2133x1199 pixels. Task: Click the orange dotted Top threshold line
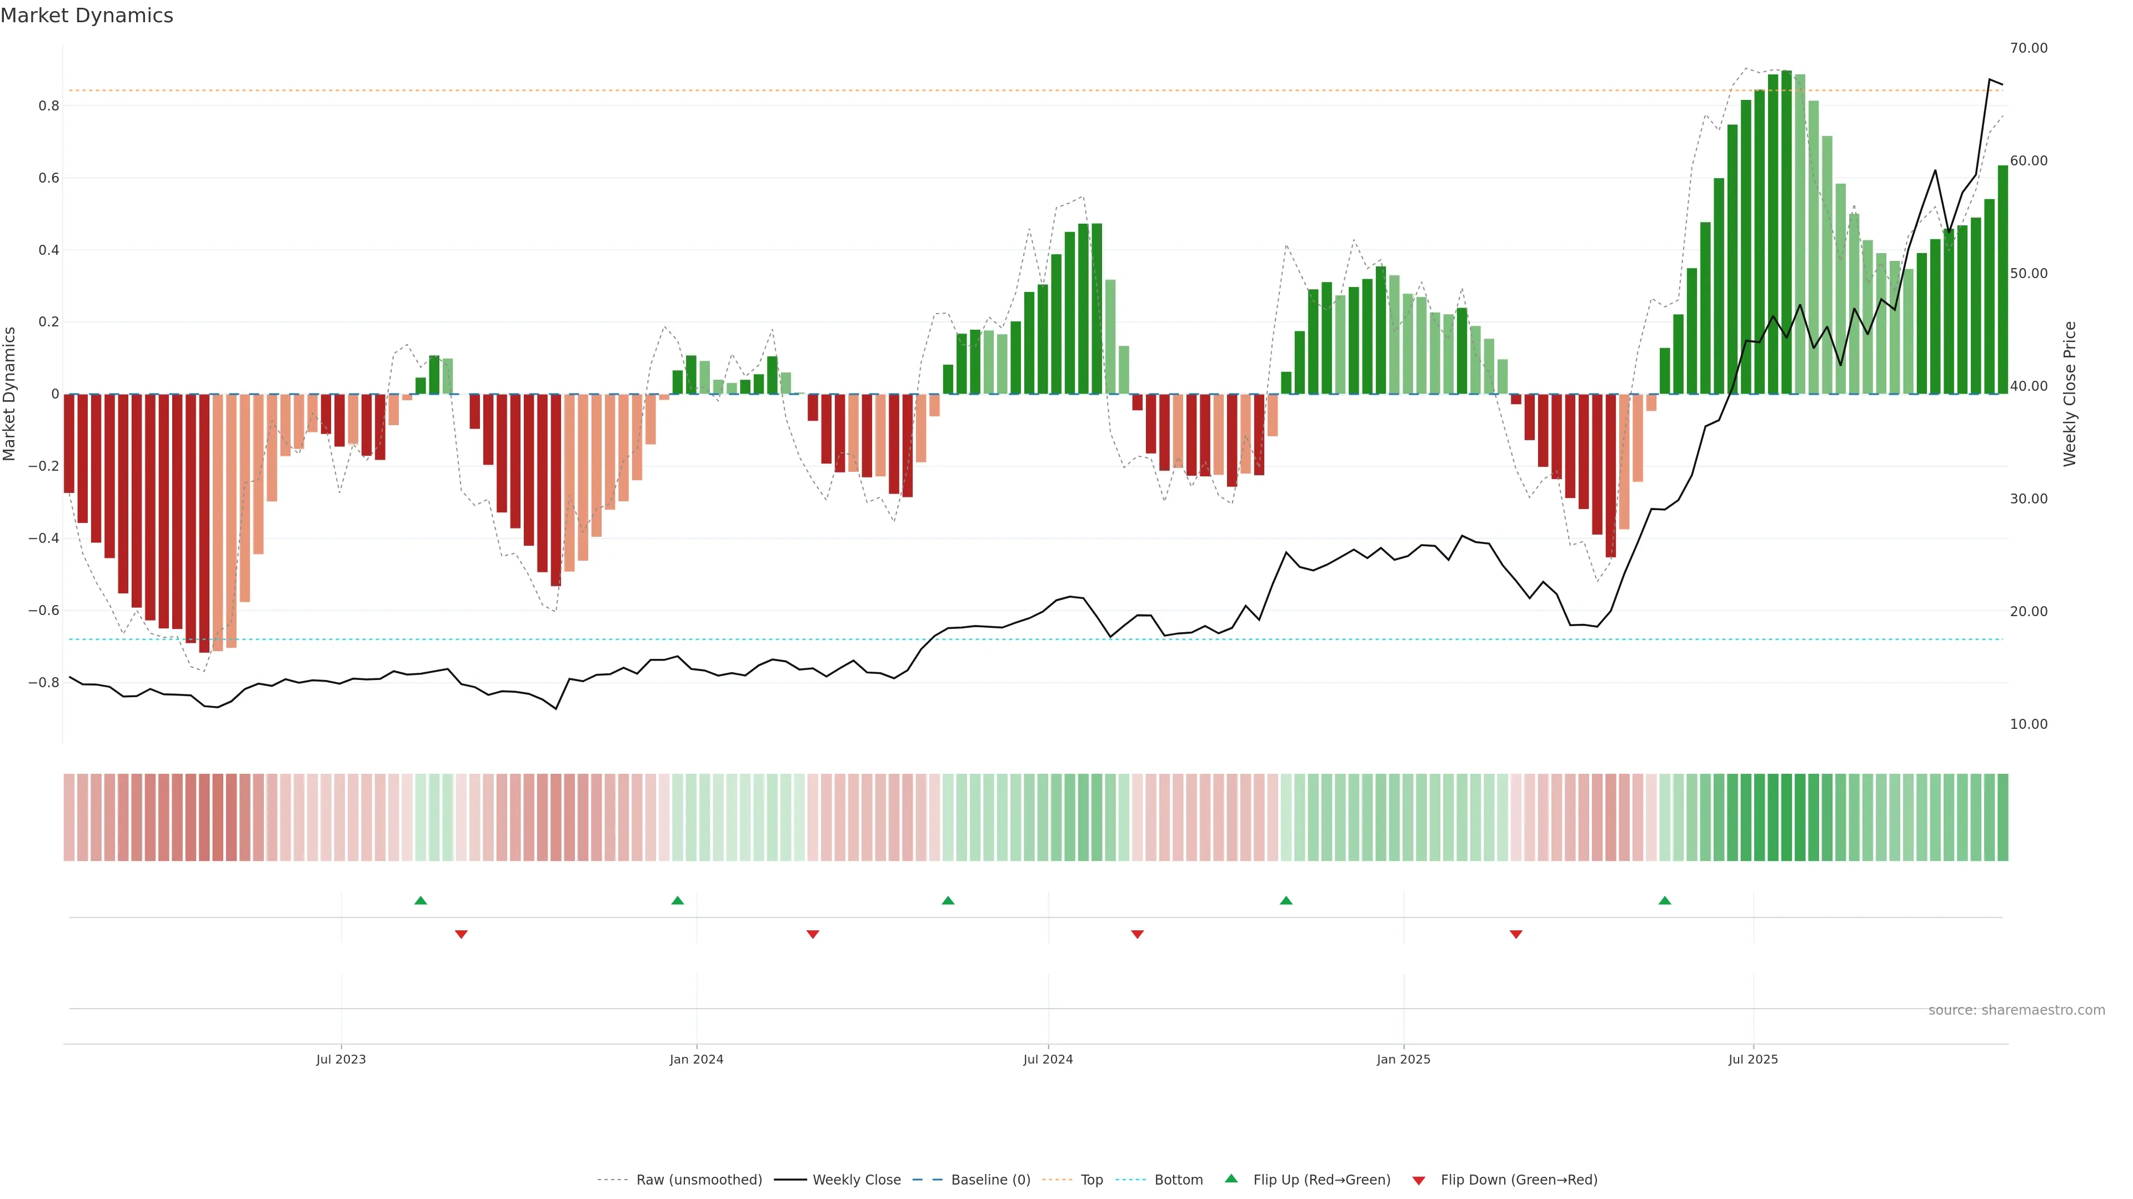tap(828, 90)
